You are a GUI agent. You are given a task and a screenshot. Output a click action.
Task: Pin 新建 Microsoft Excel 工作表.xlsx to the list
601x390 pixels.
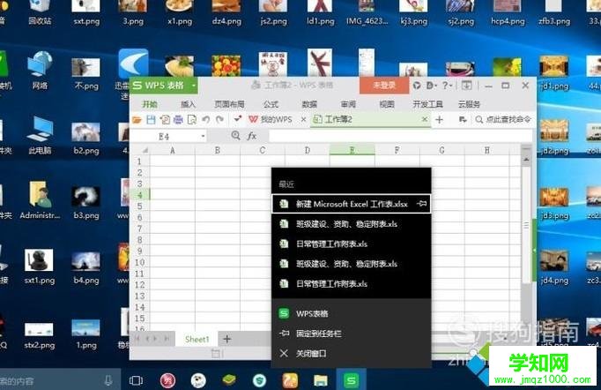[x=421, y=204]
